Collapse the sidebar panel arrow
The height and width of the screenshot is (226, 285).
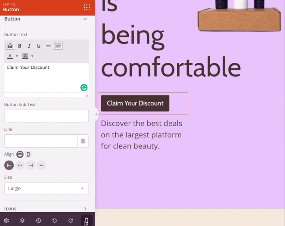click(96, 114)
